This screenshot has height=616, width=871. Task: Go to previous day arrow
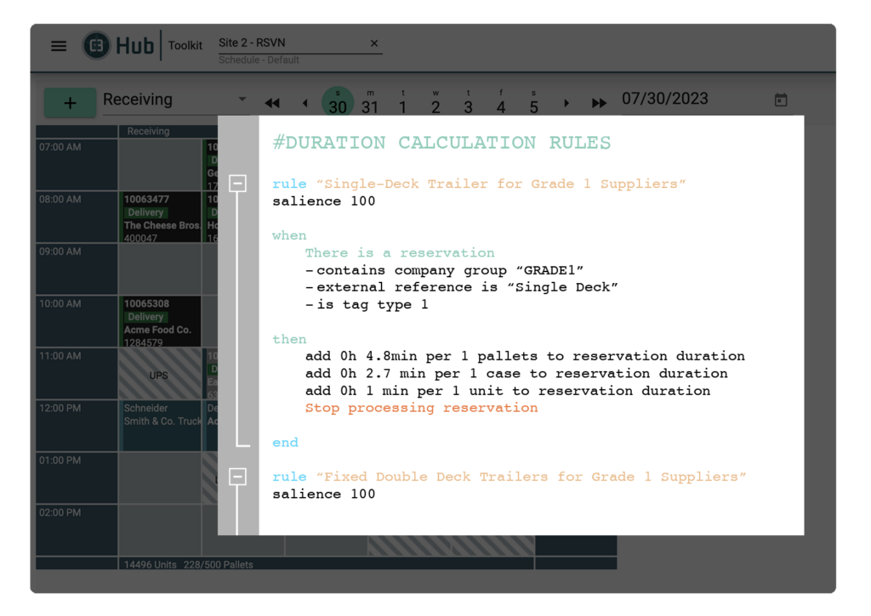point(305,103)
